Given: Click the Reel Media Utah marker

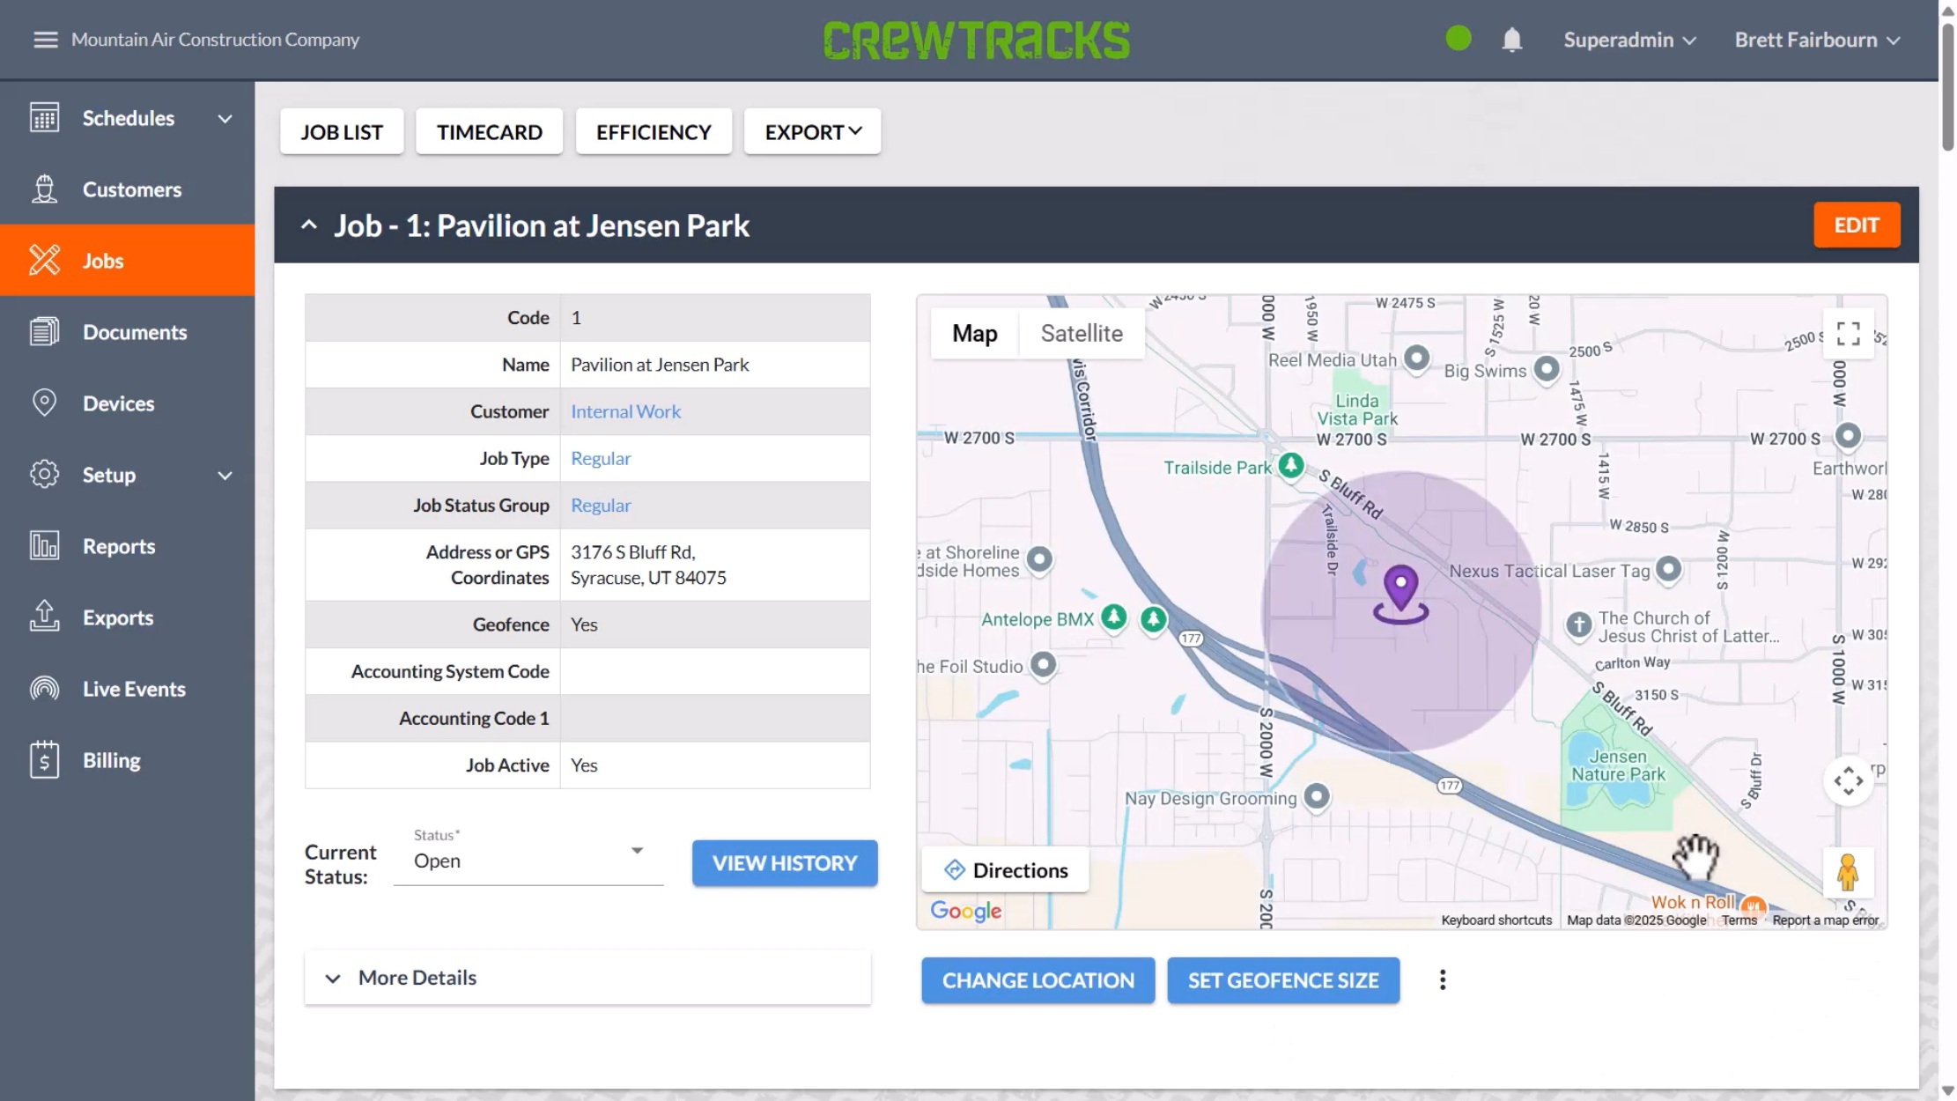Looking at the screenshot, I should click(1416, 358).
